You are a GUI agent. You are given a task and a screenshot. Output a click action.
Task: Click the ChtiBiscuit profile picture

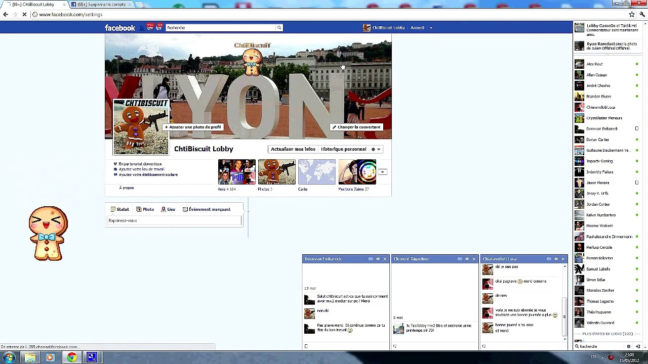point(141,127)
